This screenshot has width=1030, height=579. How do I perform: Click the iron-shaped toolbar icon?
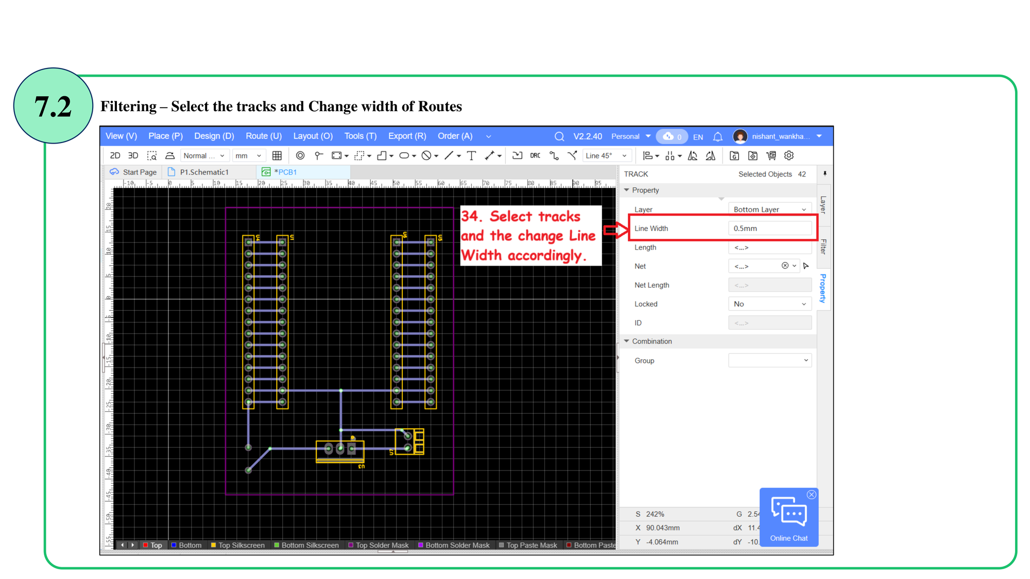(x=169, y=155)
